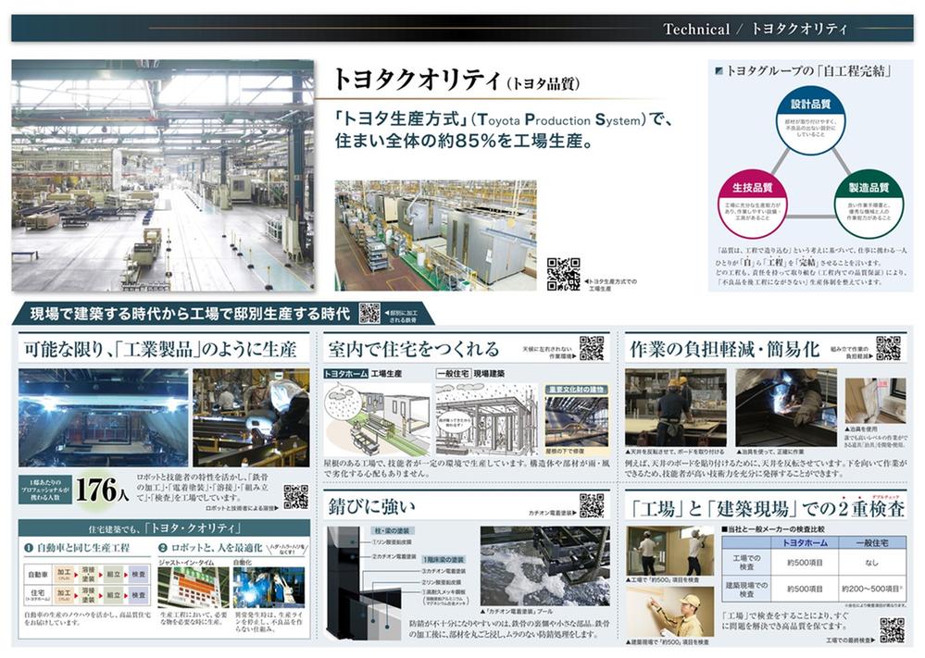
Task: Click the 「工場」と「建築現場」での2重検査 heading
Action: point(767,508)
